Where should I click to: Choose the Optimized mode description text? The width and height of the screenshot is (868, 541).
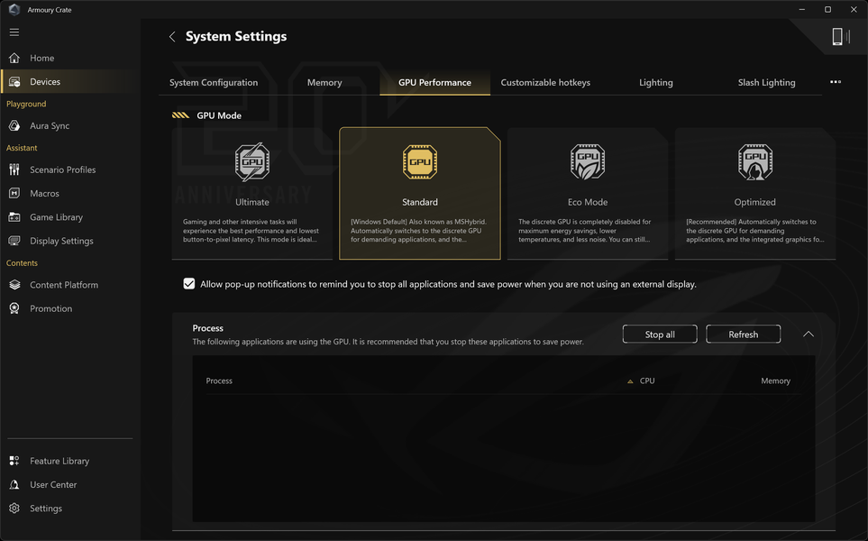755,231
